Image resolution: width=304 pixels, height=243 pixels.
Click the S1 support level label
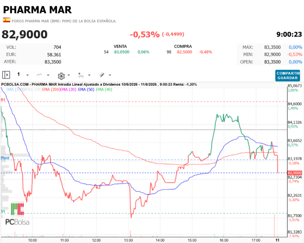pos(3,211)
